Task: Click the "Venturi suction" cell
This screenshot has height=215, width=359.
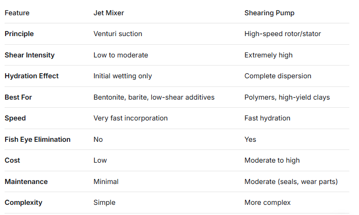Action: click(118, 34)
